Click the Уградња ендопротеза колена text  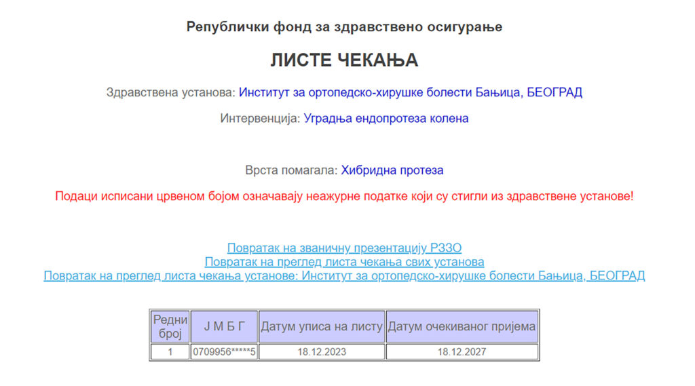(386, 118)
